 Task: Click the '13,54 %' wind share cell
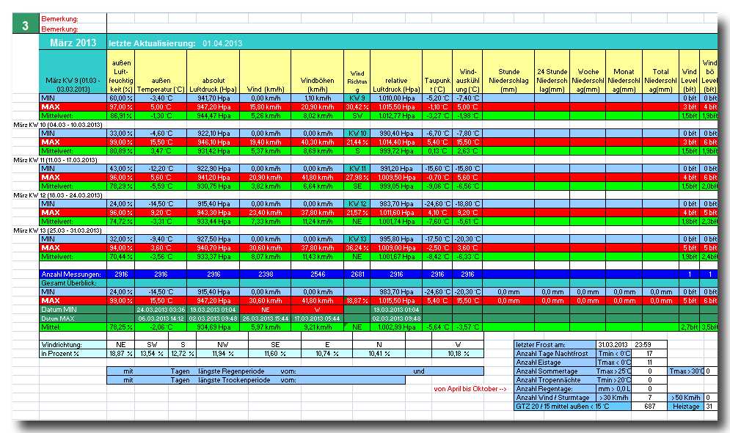pos(152,354)
